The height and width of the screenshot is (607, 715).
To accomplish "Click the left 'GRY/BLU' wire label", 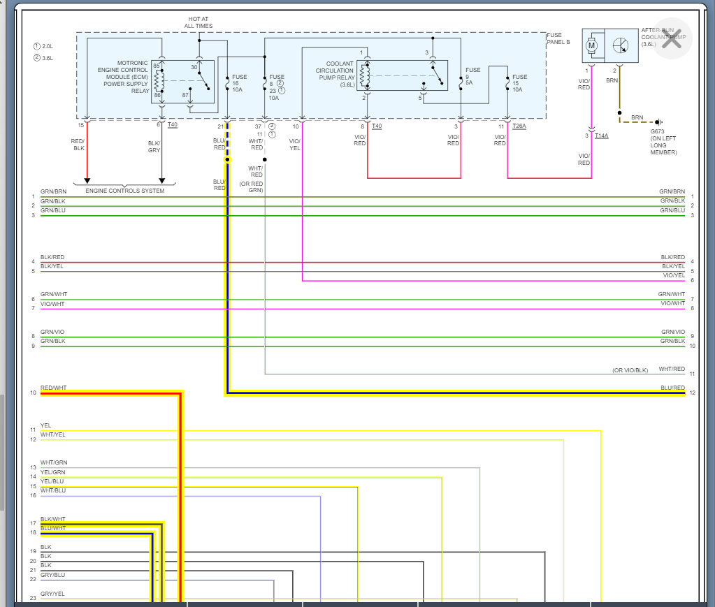I will pos(53,575).
